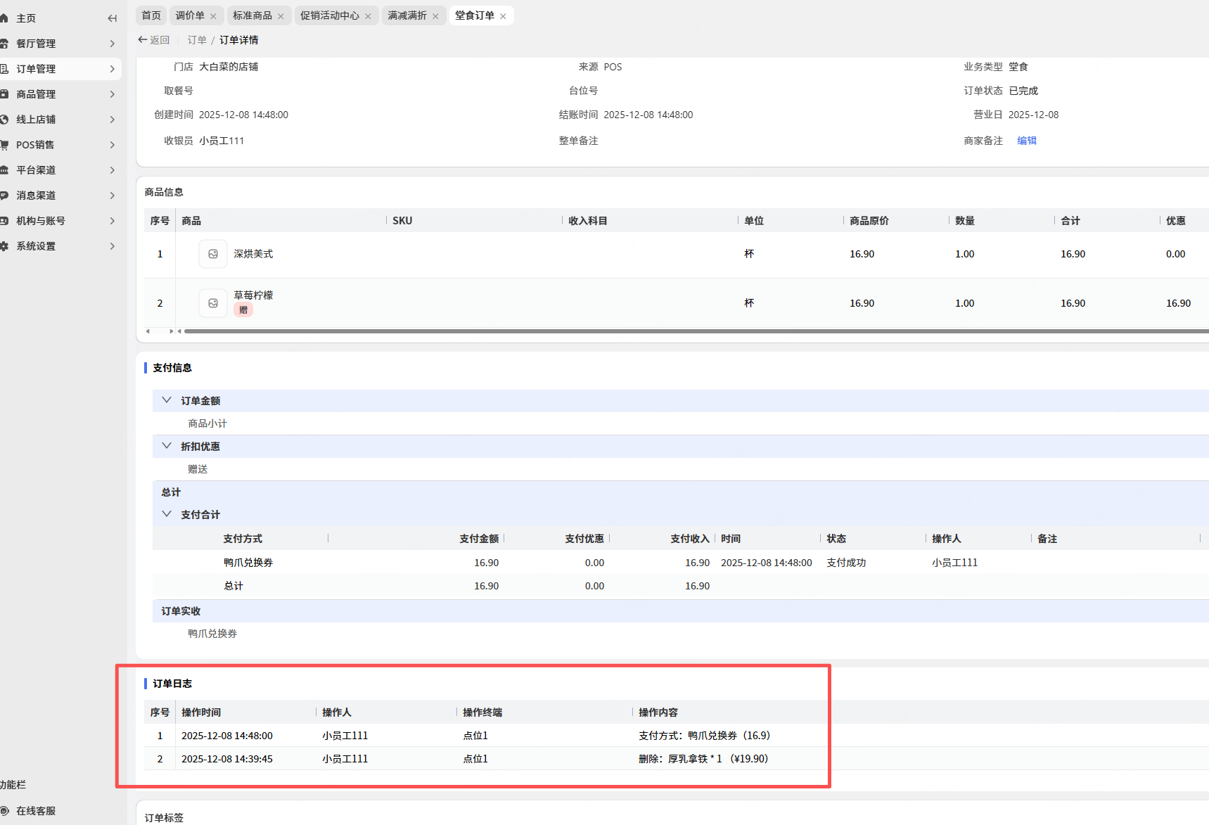1209x825 pixels.
Task: Switch to the 首页 tab
Action: point(151,15)
